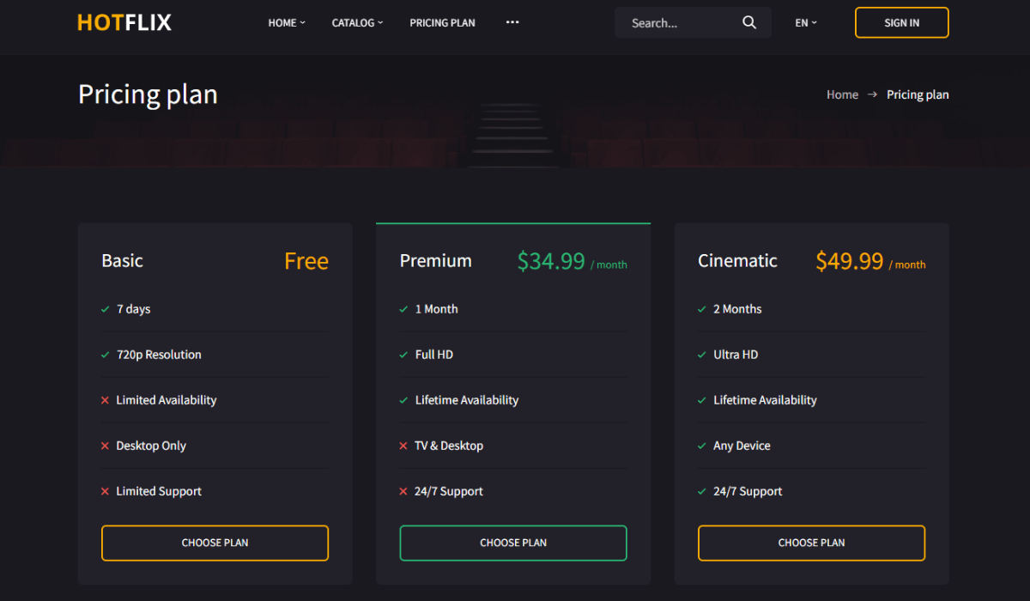Expand the CATALOG dropdown menu
The image size is (1030, 601).
pos(358,23)
